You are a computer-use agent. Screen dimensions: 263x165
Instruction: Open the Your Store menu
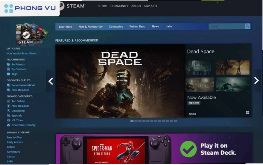pos(65,27)
